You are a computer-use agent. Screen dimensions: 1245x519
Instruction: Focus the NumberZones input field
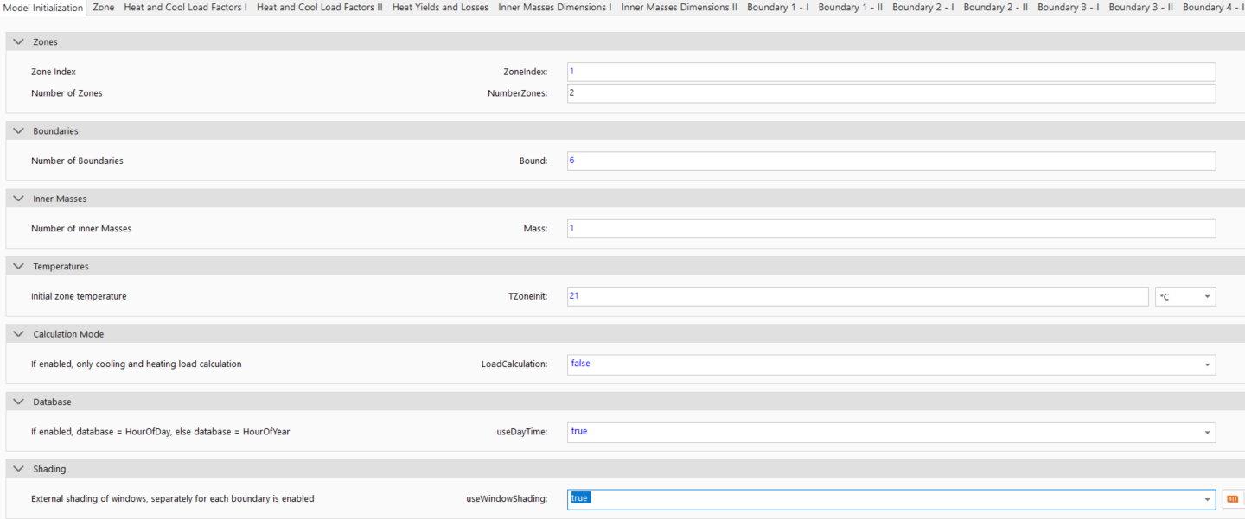891,93
